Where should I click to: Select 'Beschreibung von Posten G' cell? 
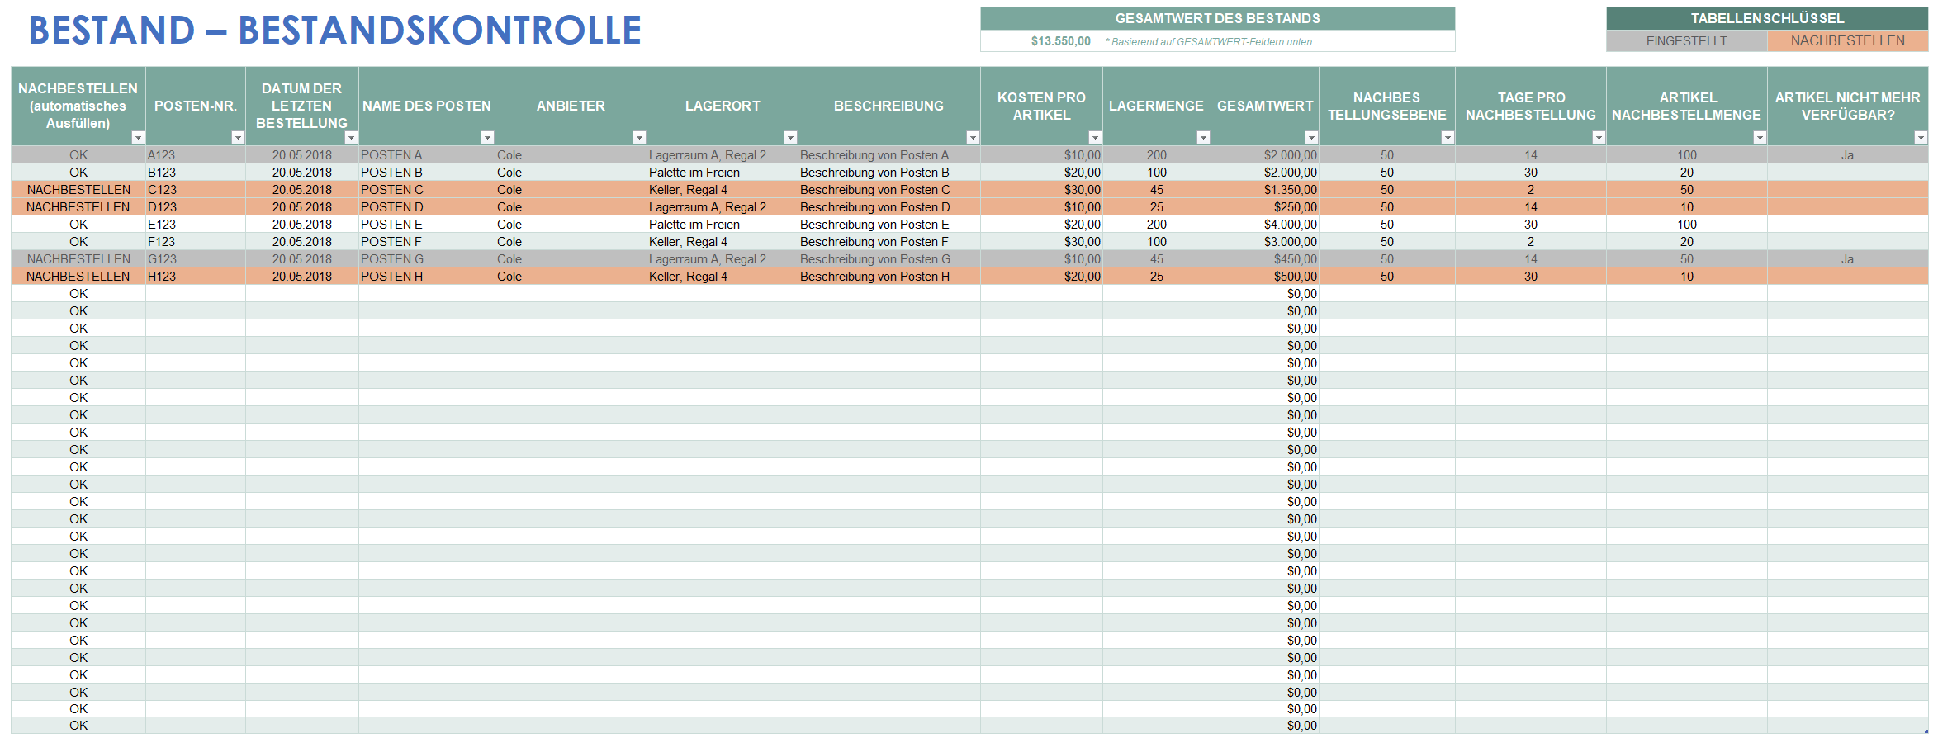point(889,259)
